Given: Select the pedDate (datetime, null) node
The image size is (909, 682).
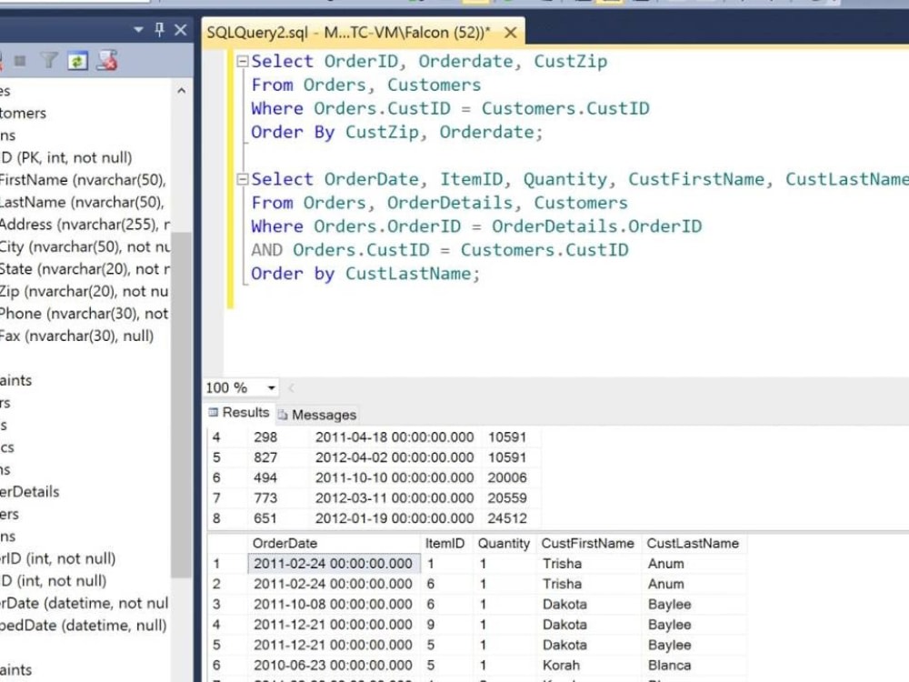Looking at the screenshot, I should (x=84, y=626).
